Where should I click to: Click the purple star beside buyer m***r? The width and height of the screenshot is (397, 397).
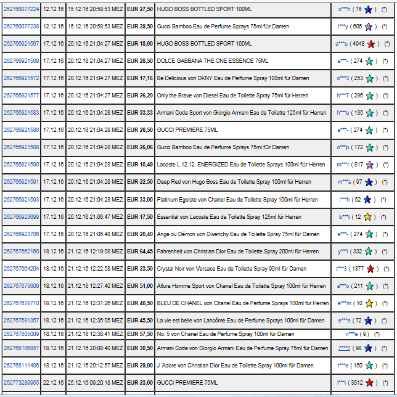point(370,165)
